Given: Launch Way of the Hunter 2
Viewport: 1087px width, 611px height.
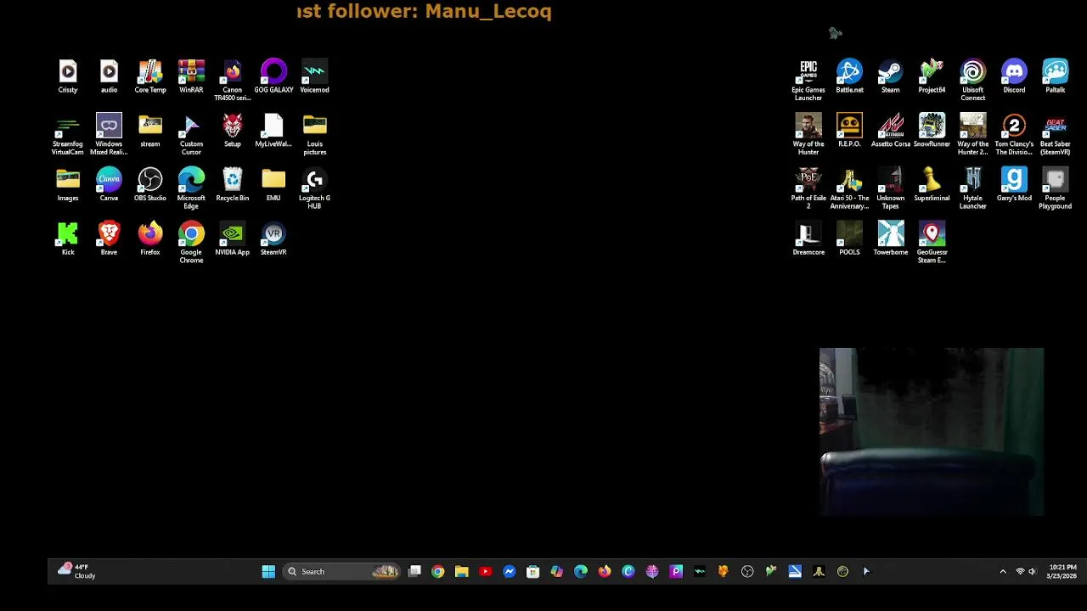Looking at the screenshot, I should [972, 134].
